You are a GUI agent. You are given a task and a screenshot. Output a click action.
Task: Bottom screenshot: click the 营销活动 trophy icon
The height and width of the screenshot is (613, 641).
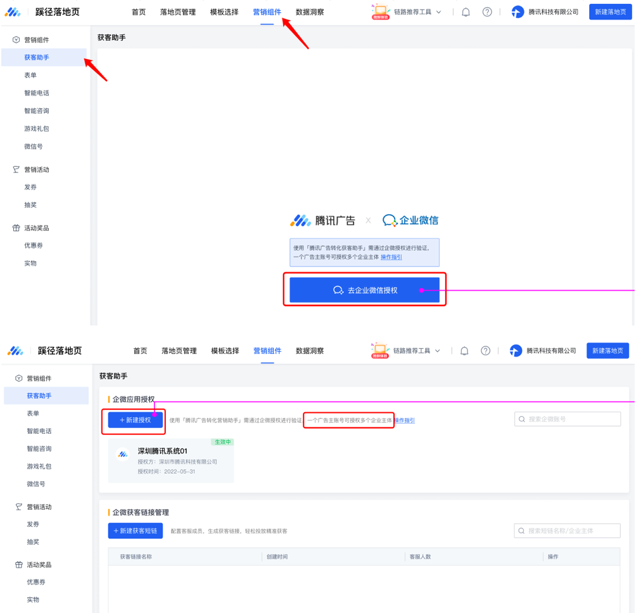pos(18,507)
